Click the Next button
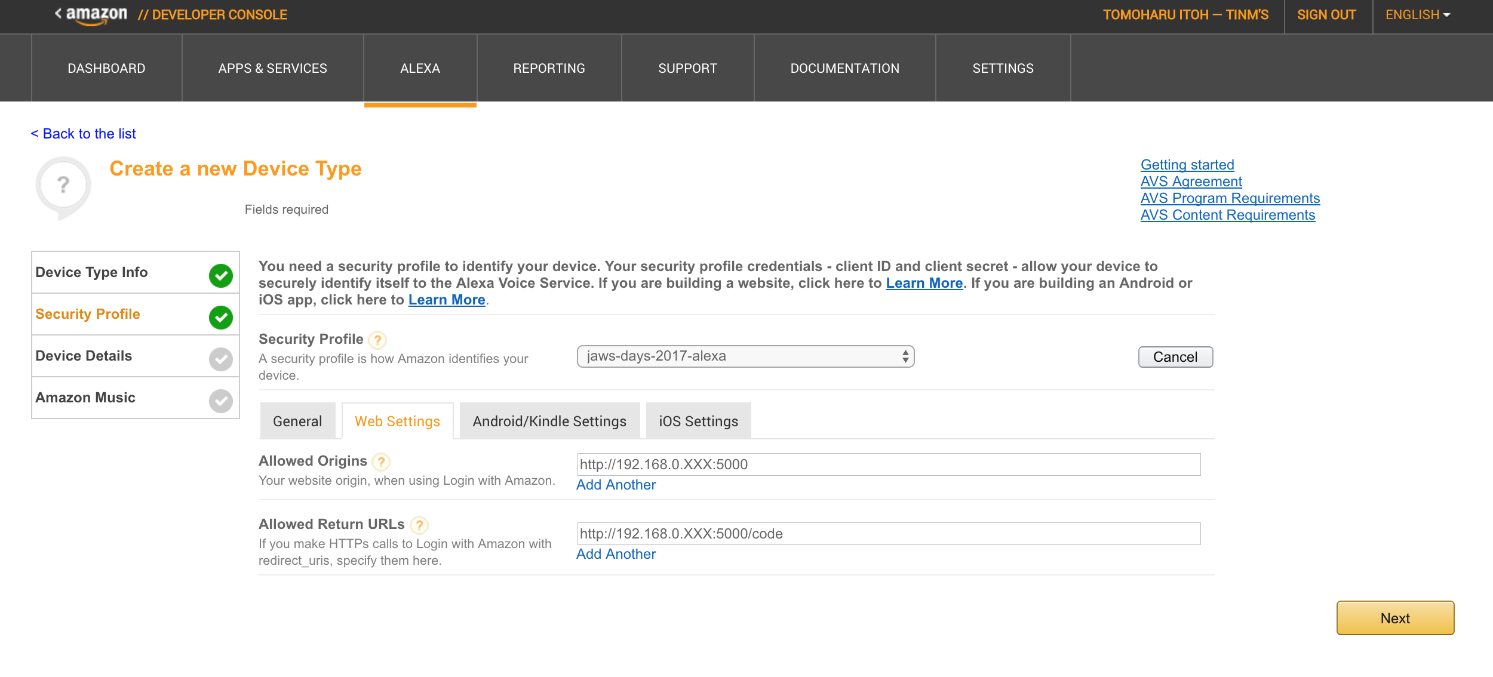 click(1395, 618)
